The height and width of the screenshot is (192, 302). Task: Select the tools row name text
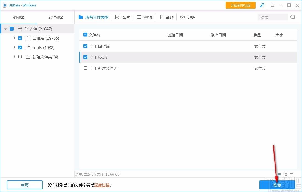[102, 57]
